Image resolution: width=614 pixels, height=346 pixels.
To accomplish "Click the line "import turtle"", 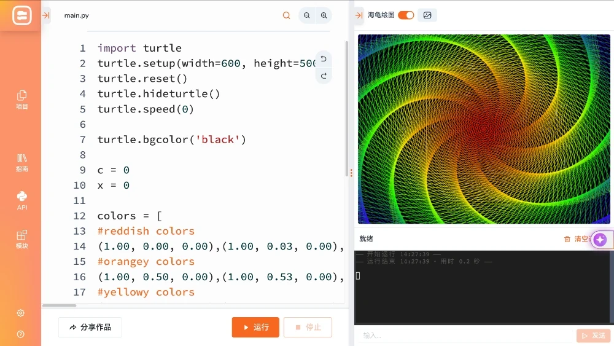I will (x=139, y=48).
